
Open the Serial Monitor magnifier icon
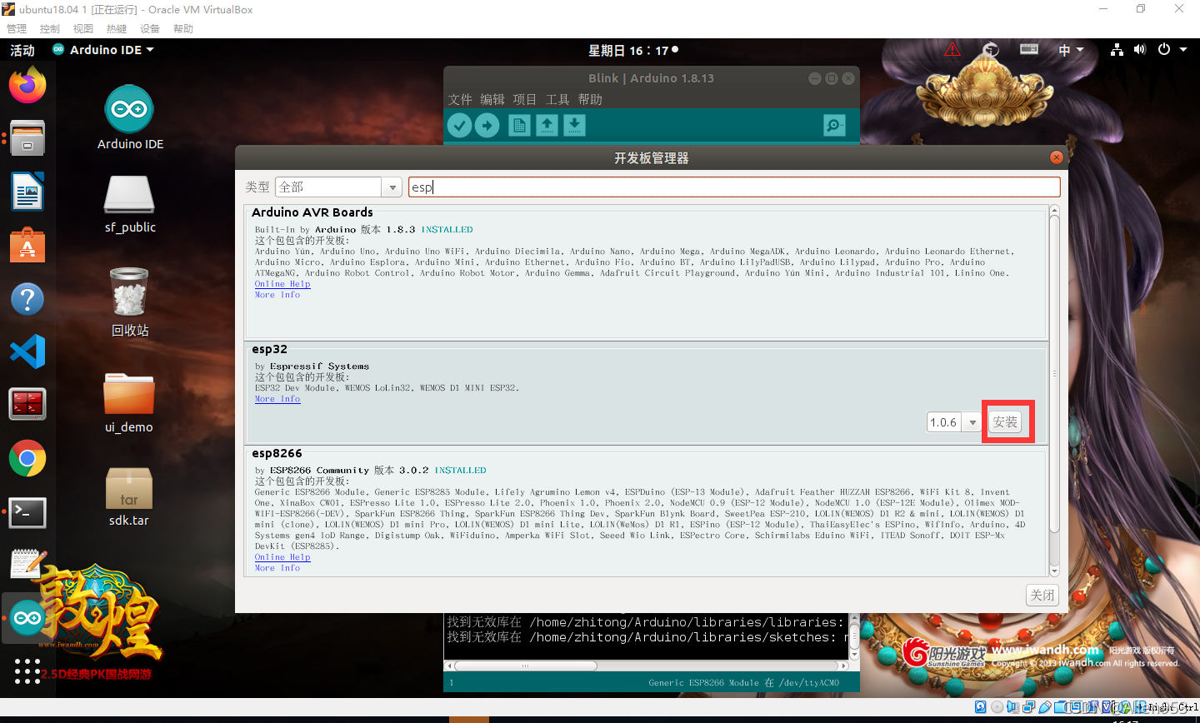834,125
